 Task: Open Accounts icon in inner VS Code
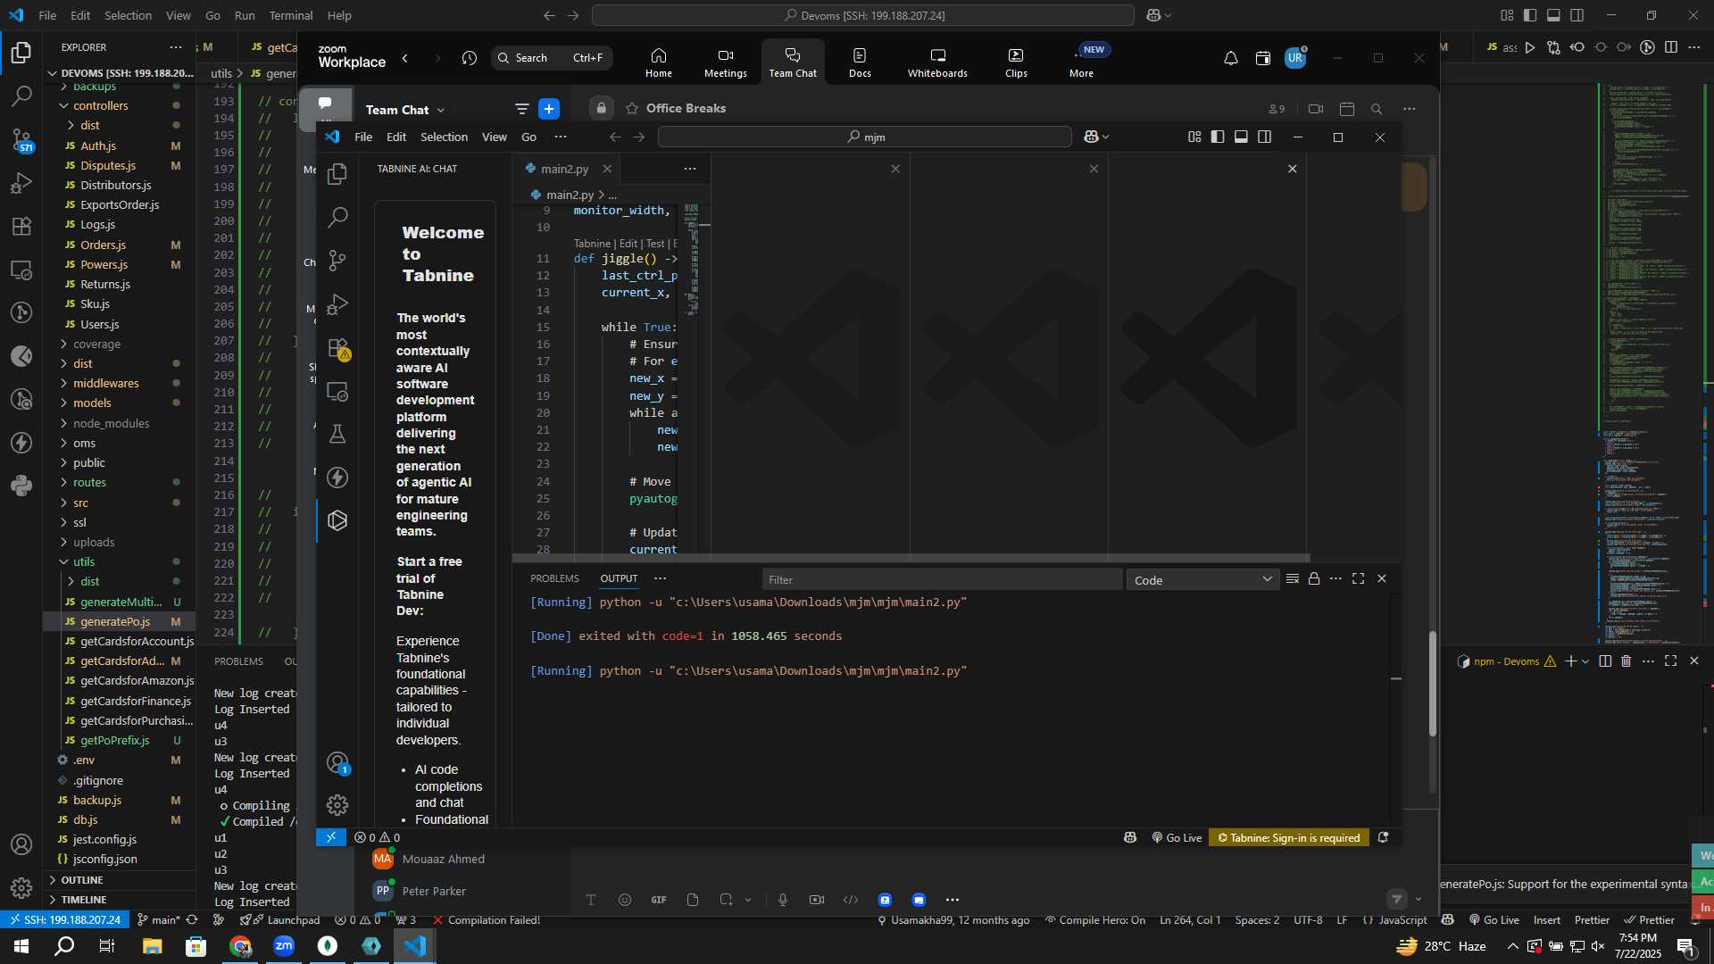tap(337, 762)
